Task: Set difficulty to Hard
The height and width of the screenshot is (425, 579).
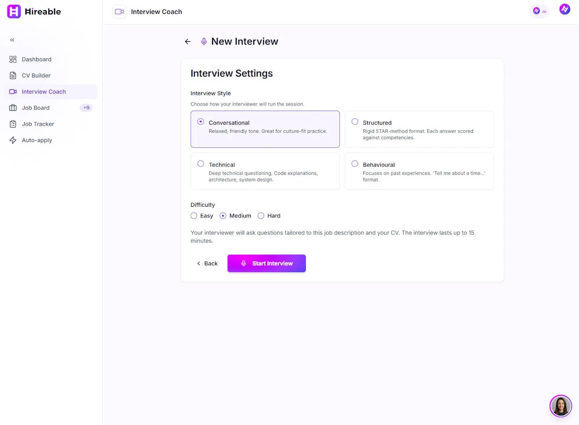Action: coord(261,216)
